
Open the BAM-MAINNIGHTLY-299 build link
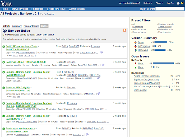18,91
